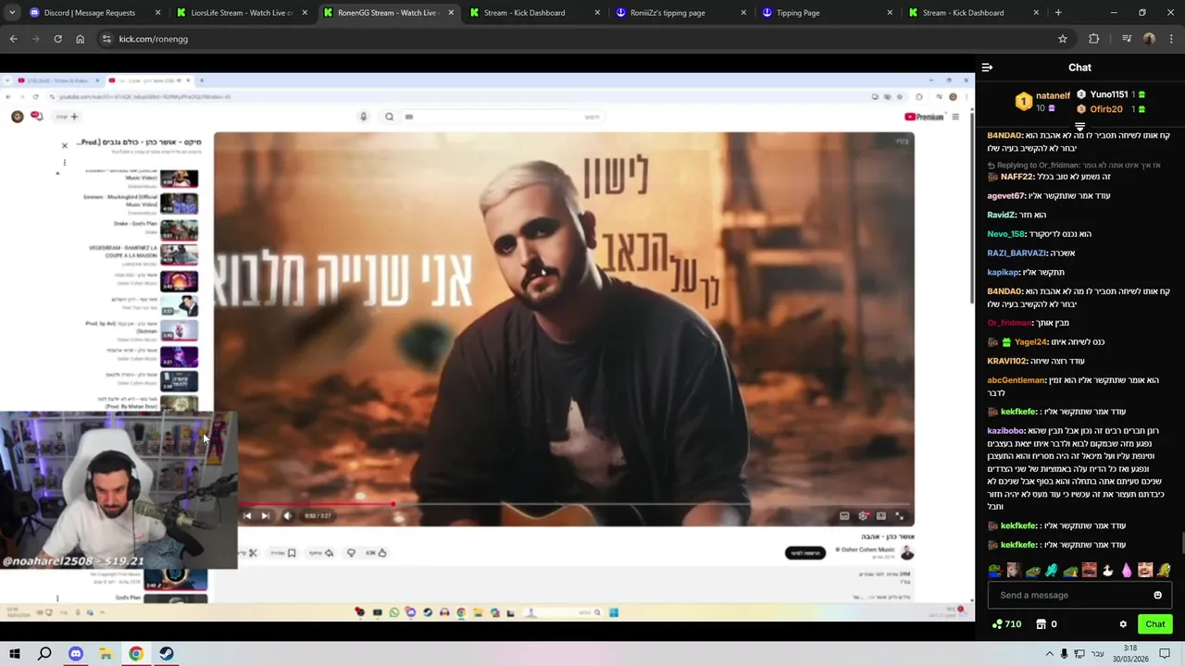
Task: Open Steam from the taskbar
Action: (x=167, y=653)
